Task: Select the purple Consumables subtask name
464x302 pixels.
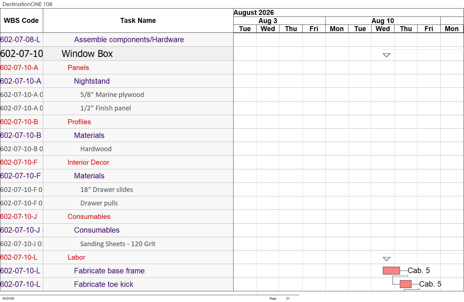Action: pos(97,230)
